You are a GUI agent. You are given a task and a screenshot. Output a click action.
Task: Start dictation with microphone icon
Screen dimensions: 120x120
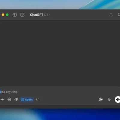pos(109,100)
